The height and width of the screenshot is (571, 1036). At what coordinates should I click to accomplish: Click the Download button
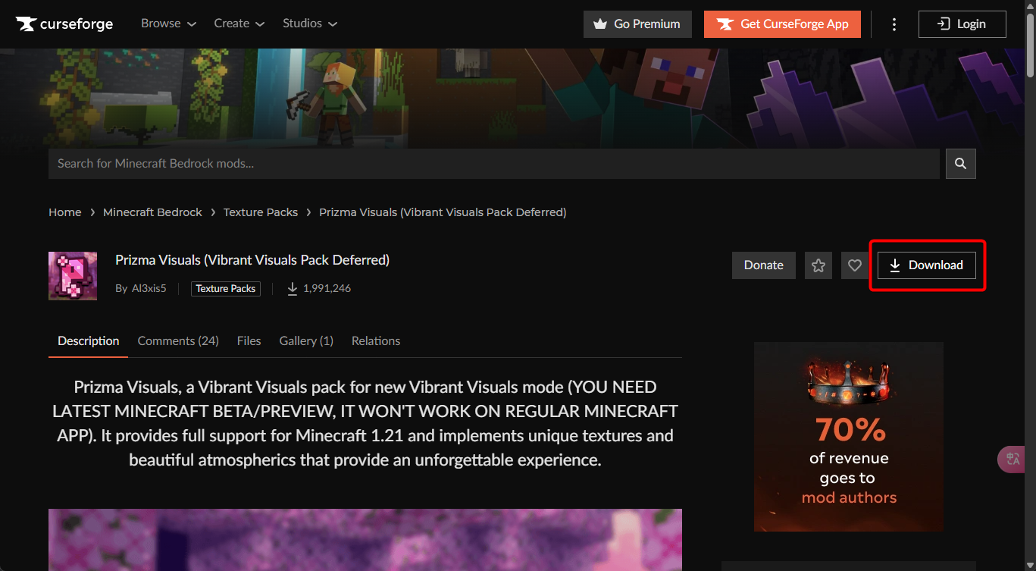[926, 265]
